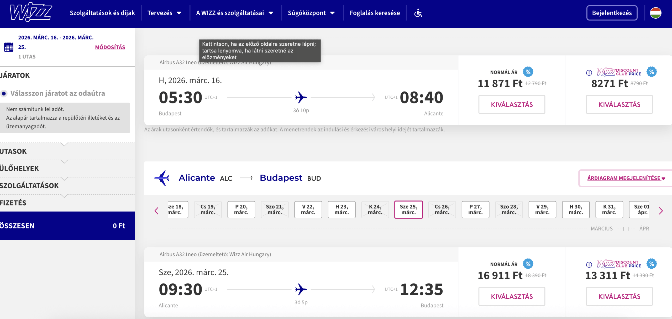Screen dimensions: 672x319
Task: Open 'A WIZZ és szolgáltatásai' menu
Action: click(x=234, y=13)
